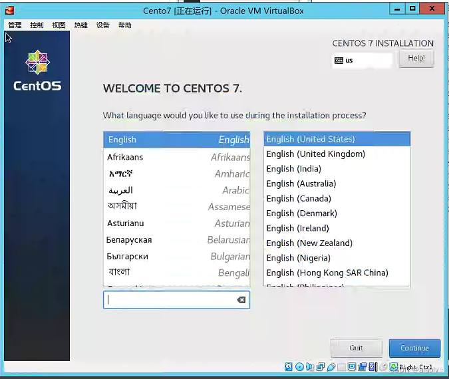Select Asturianu in the language list
This screenshot has width=449, height=379.
pyautogui.click(x=177, y=223)
